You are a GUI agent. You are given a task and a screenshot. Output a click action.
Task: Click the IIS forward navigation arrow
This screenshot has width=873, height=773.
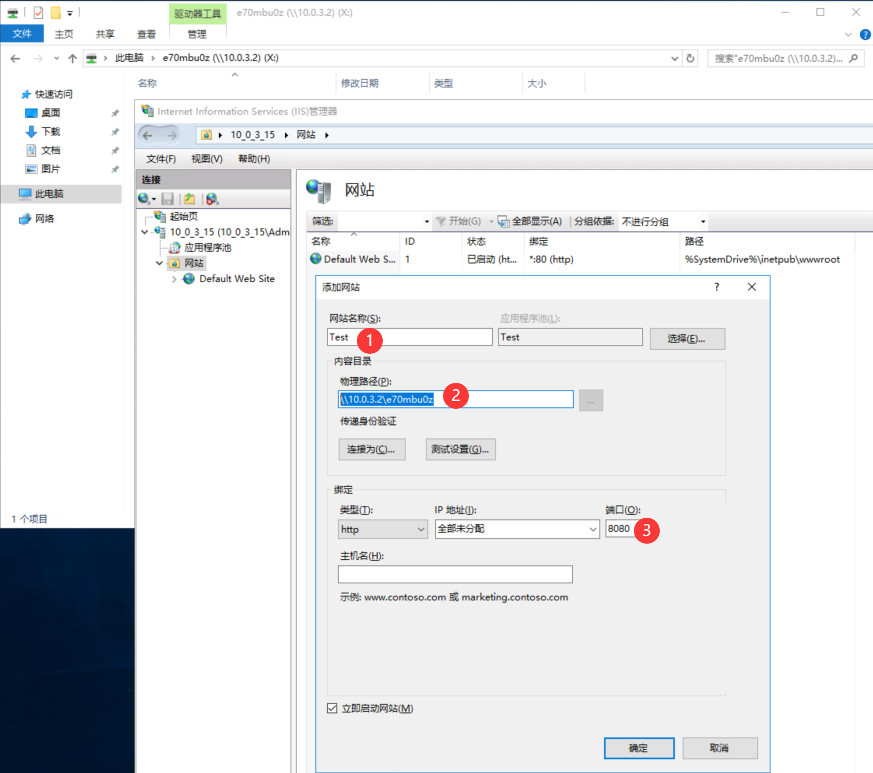click(172, 135)
